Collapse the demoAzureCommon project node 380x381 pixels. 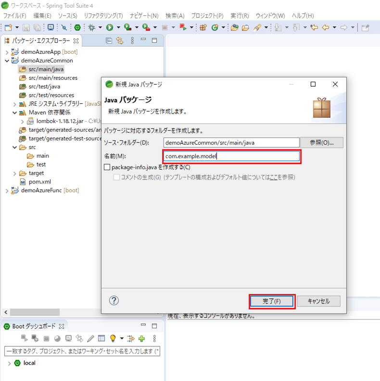click(7, 61)
